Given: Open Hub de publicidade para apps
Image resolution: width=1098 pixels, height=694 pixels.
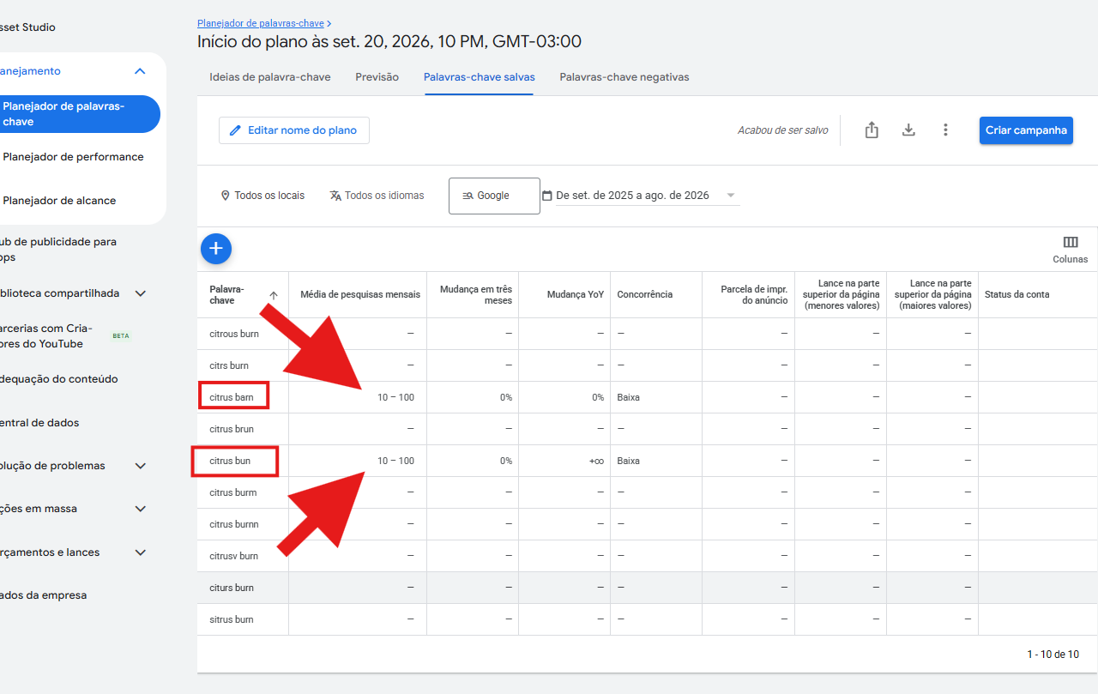Looking at the screenshot, I should [x=58, y=250].
